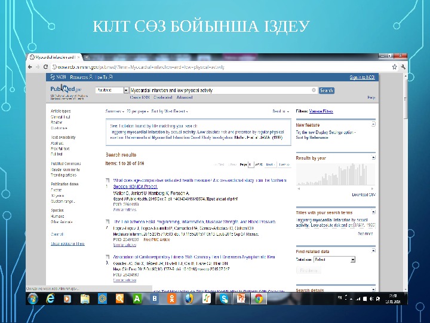This screenshot has height=323, width=430.
Task: Tick checkbox for first result about self-rated health
Action: point(107,181)
